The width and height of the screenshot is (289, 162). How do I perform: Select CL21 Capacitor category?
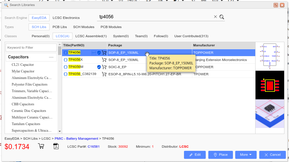(x=23, y=65)
